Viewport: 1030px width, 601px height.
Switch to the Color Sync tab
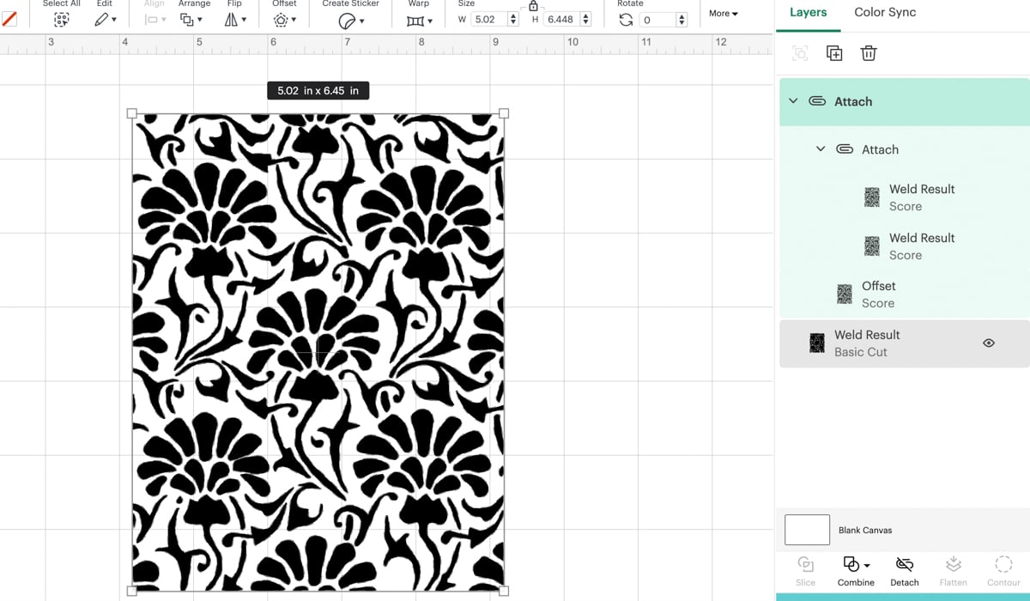click(x=884, y=13)
